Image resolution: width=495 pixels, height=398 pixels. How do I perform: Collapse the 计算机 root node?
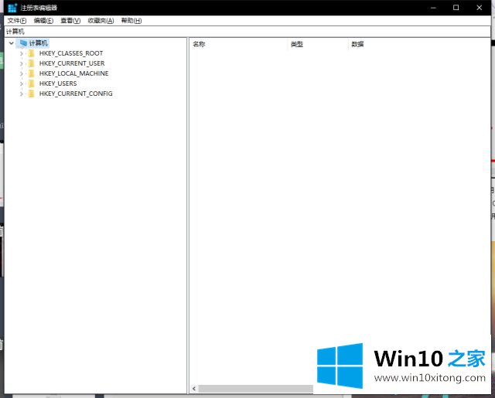click(12, 43)
